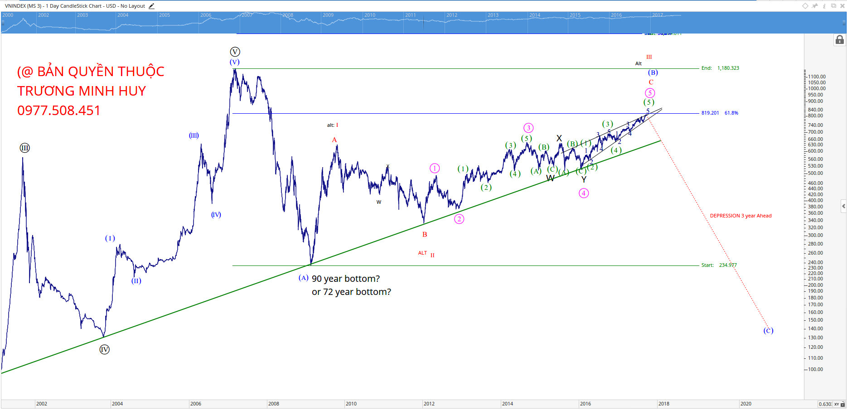Image resolution: width=847 pixels, height=410 pixels.
Task: Toggle the padlock on the price scale
Action: (839, 40)
